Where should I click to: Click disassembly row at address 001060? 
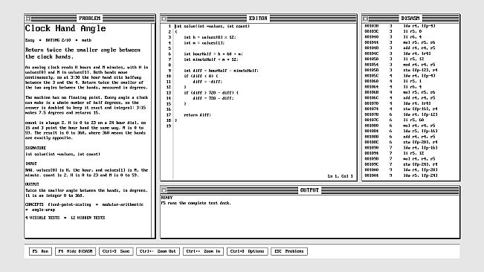[410, 82]
